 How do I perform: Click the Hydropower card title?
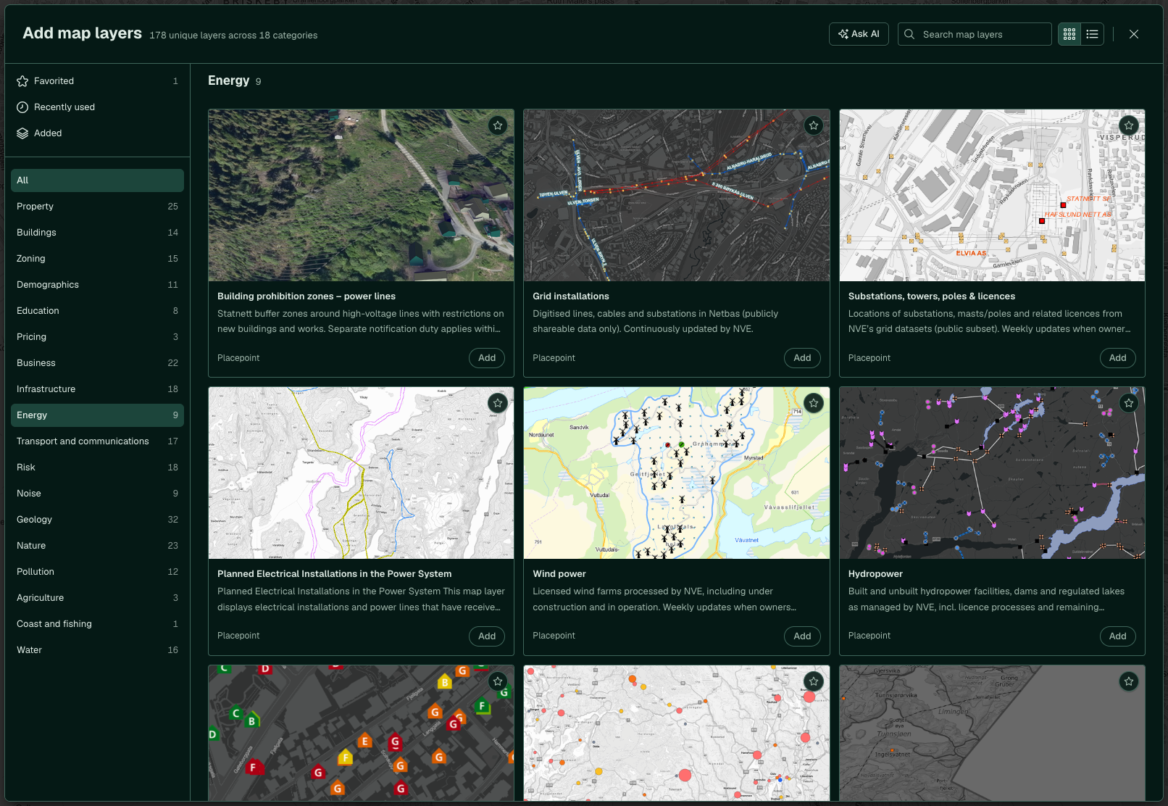coord(875,574)
